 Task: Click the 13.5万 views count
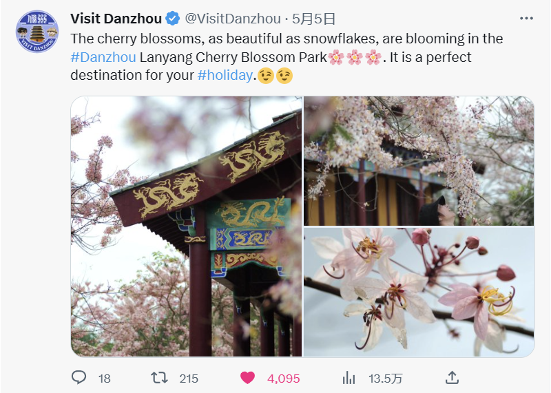(x=386, y=379)
